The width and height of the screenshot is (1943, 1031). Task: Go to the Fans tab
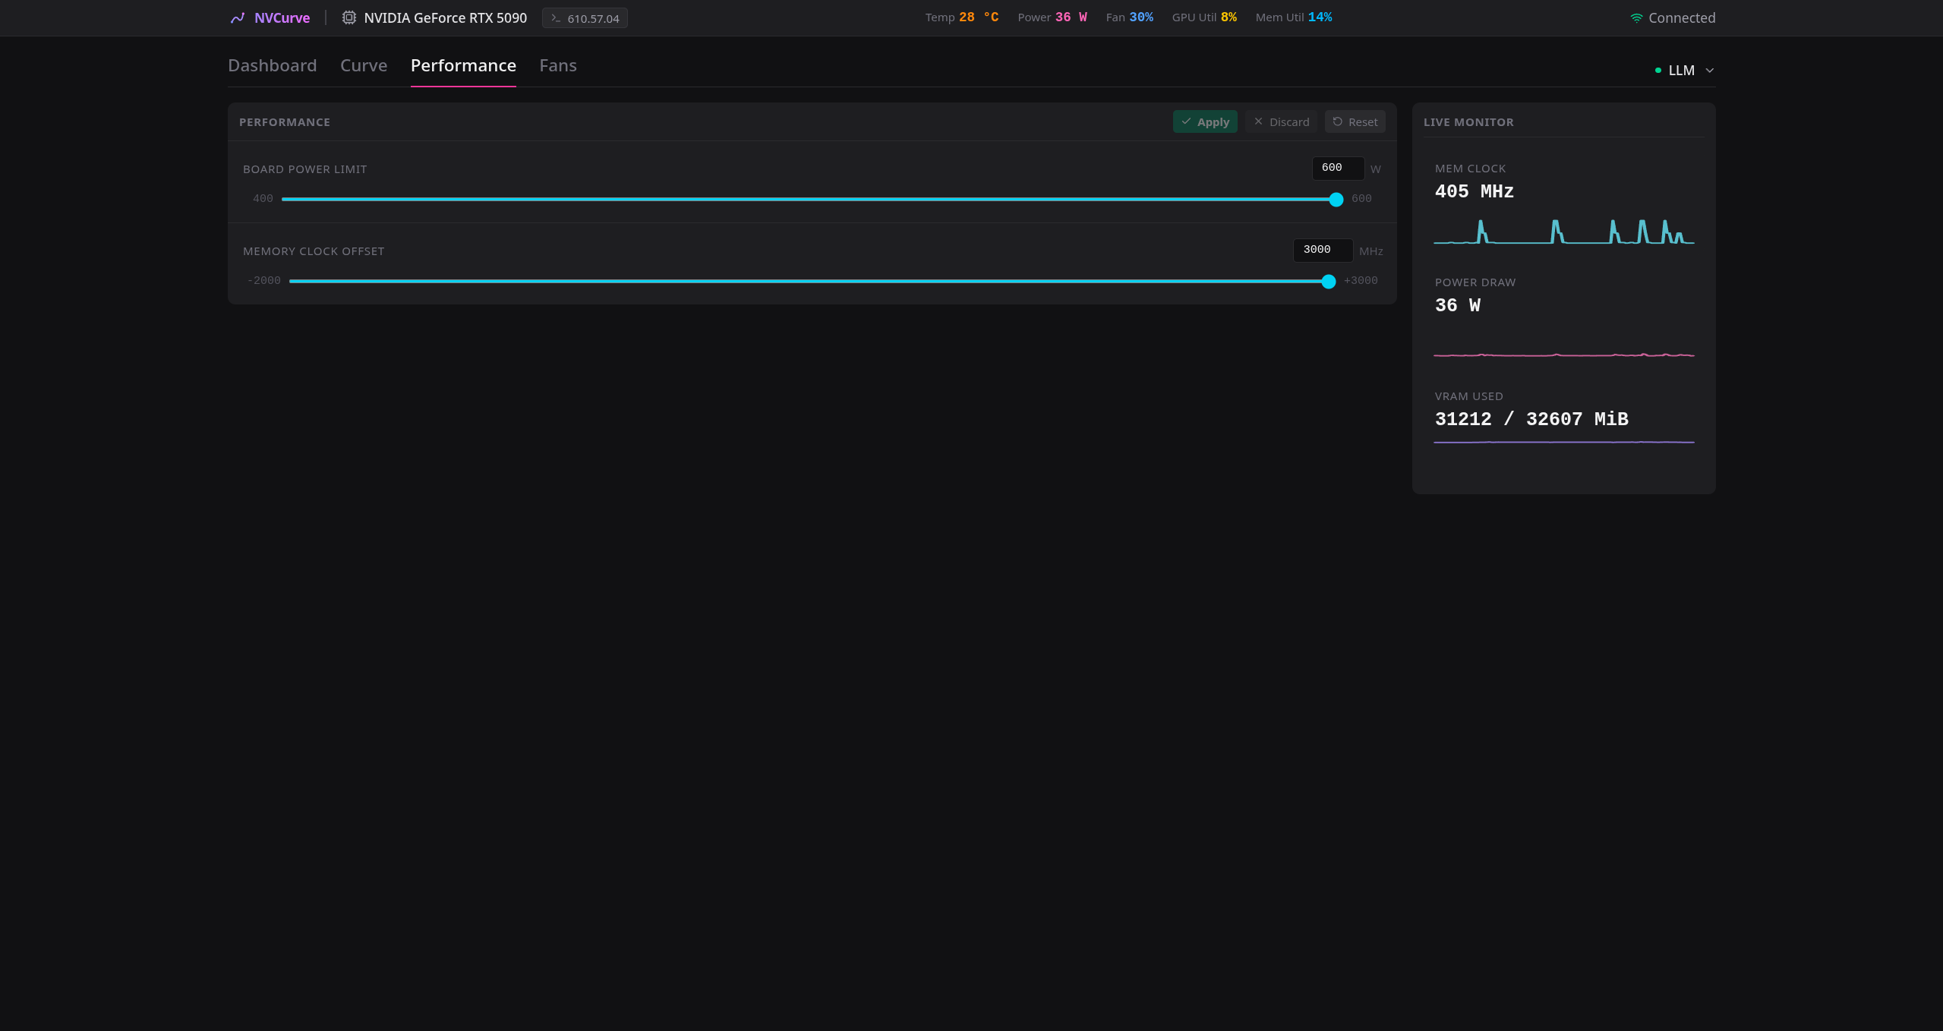558,65
